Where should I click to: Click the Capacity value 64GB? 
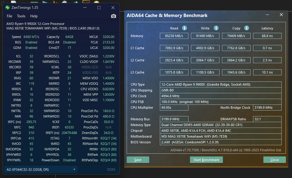(x=69, y=37)
